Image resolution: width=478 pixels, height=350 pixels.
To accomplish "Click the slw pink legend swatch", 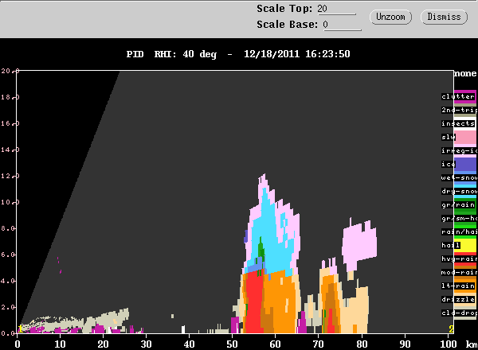I will [465, 138].
